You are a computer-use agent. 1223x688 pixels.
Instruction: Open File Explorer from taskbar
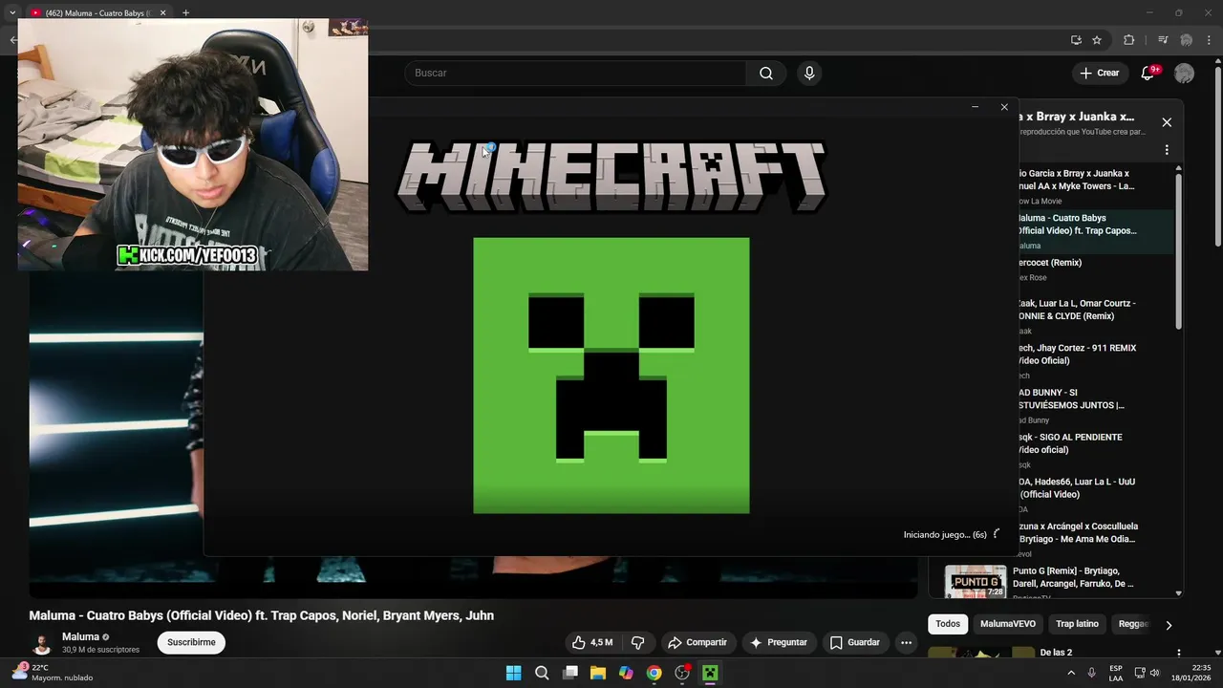coord(598,673)
